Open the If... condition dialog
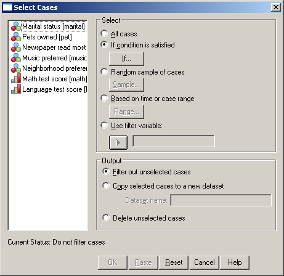Screen dimensions: 284x276 (126, 59)
